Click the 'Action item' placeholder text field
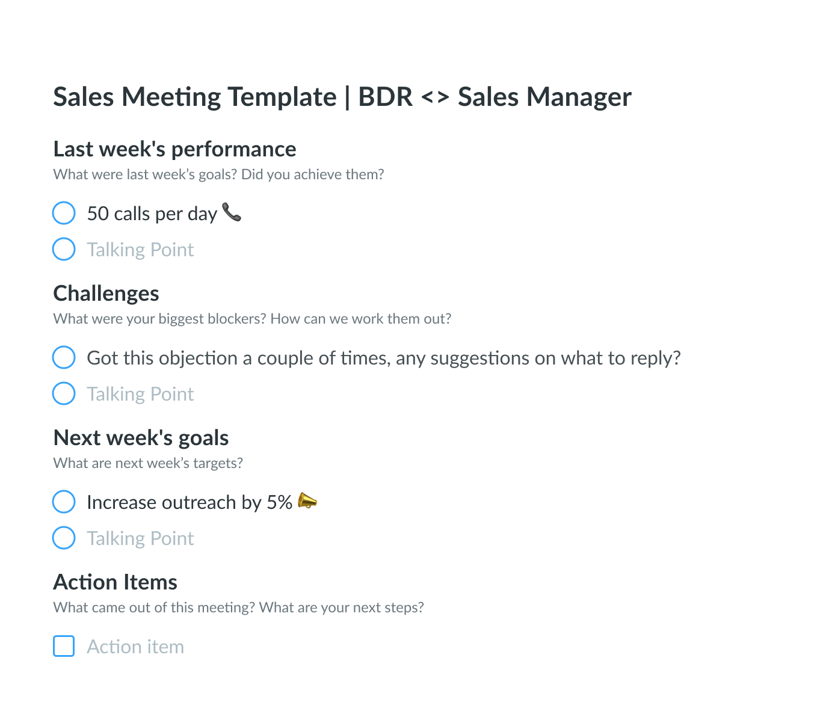Image resolution: width=823 pixels, height=717 pixels. click(x=135, y=647)
